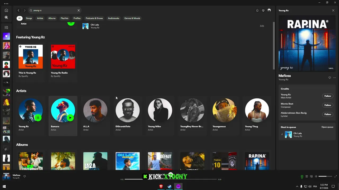Clear the search field with X
Viewport: 339px width, 190px height.
(x=79, y=10)
